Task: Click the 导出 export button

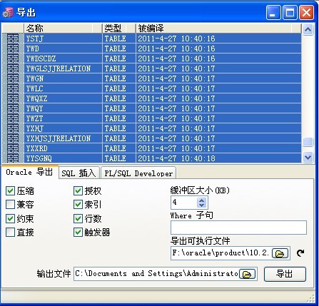Action: click(x=285, y=274)
